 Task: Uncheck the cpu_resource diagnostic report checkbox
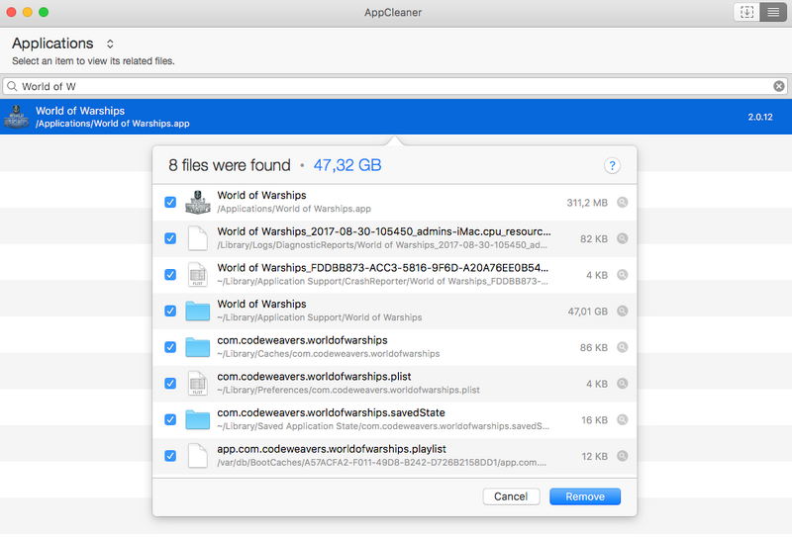tap(170, 238)
